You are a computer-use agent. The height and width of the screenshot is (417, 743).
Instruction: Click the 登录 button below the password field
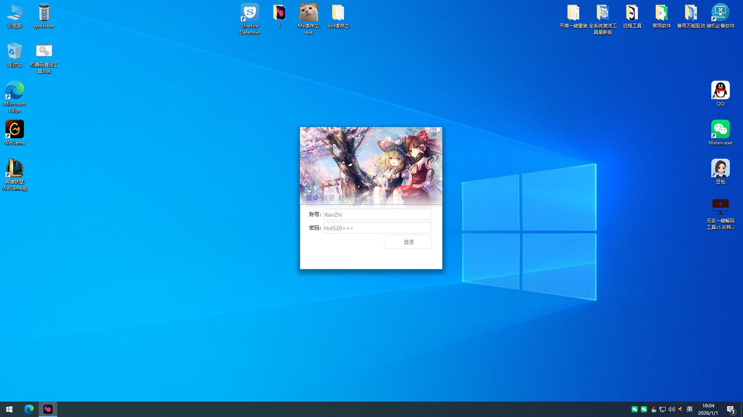click(x=408, y=242)
